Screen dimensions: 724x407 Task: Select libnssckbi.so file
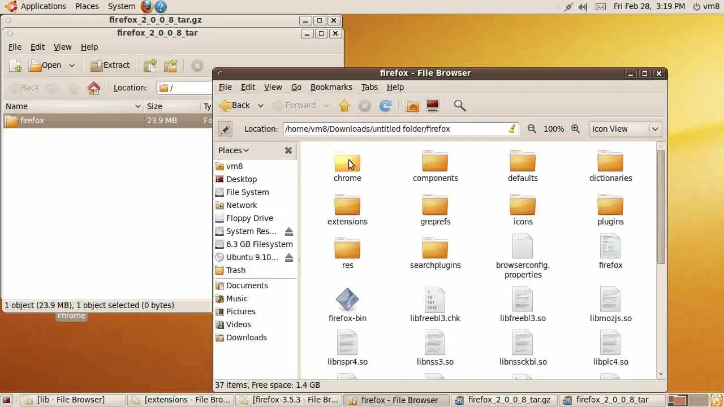pyautogui.click(x=523, y=349)
